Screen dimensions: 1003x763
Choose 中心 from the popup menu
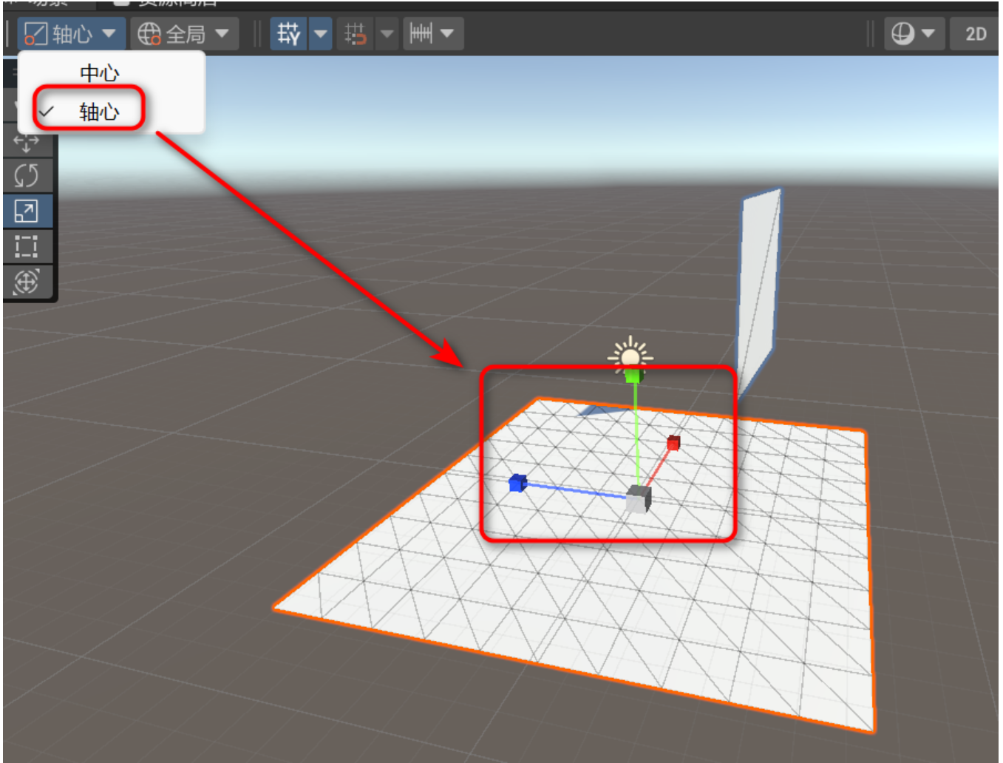99,73
